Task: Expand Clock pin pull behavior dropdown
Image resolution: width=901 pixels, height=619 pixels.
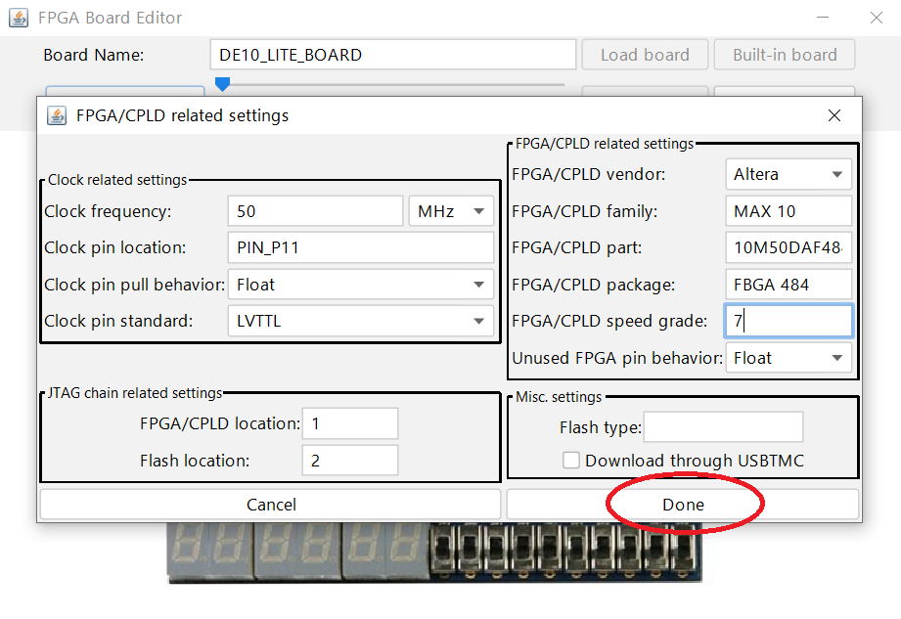Action: (x=360, y=285)
